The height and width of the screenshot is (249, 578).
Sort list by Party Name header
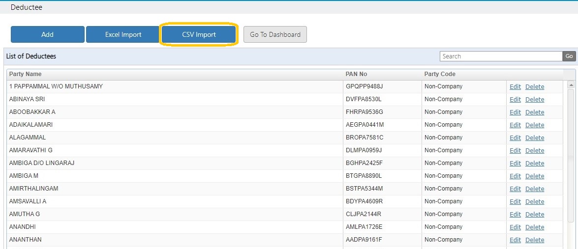point(26,74)
